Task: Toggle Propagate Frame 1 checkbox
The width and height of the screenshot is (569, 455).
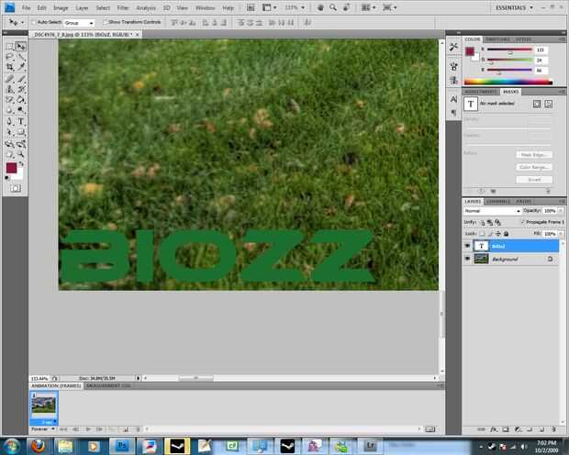Action: point(523,222)
